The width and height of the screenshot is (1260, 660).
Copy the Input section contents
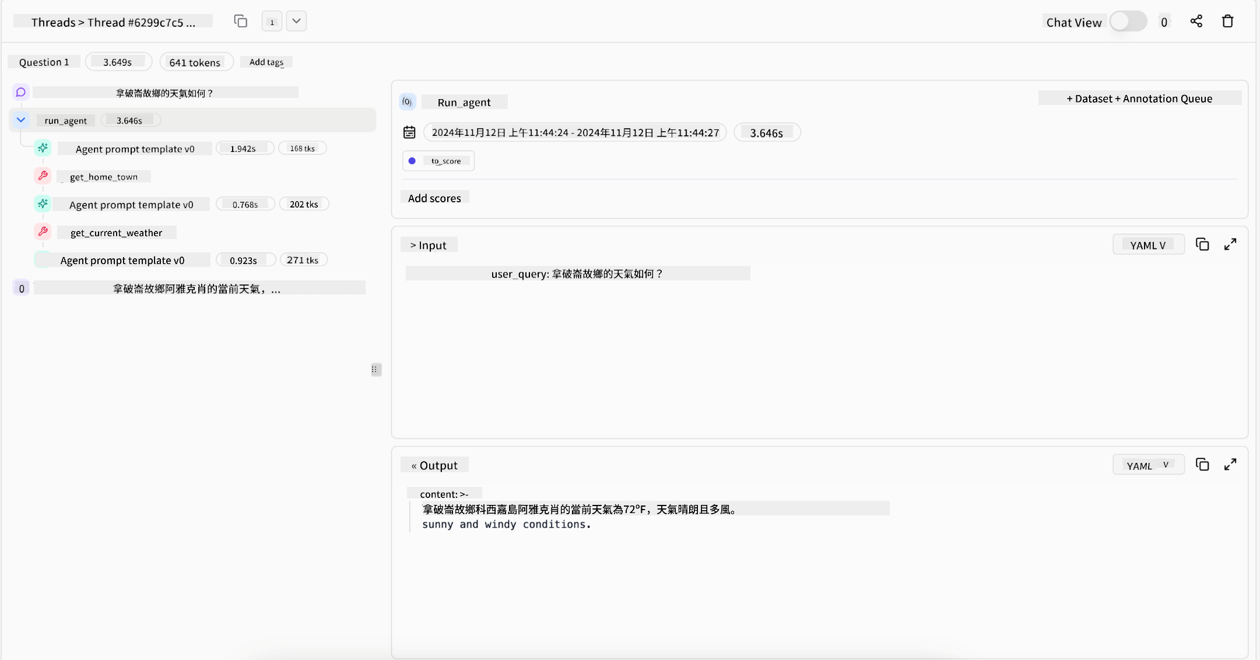pos(1202,244)
